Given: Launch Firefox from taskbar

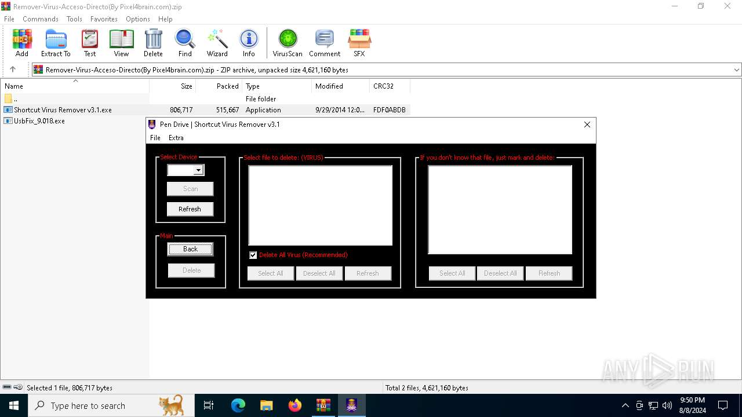Looking at the screenshot, I should click(x=295, y=405).
